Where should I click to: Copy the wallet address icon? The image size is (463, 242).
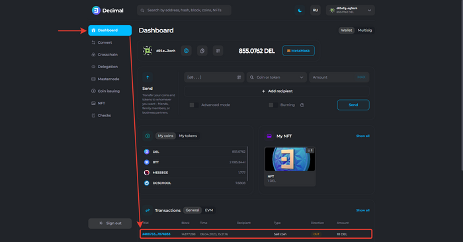coord(202,51)
